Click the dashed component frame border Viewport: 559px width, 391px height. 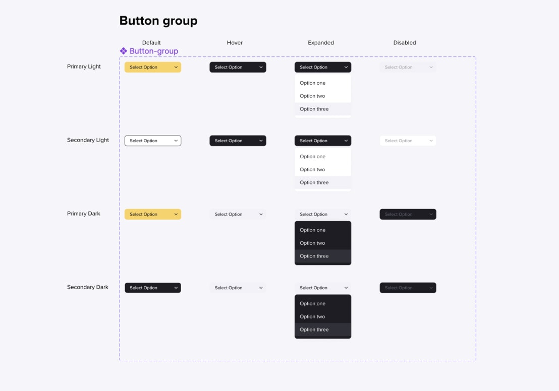pos(297,361)
